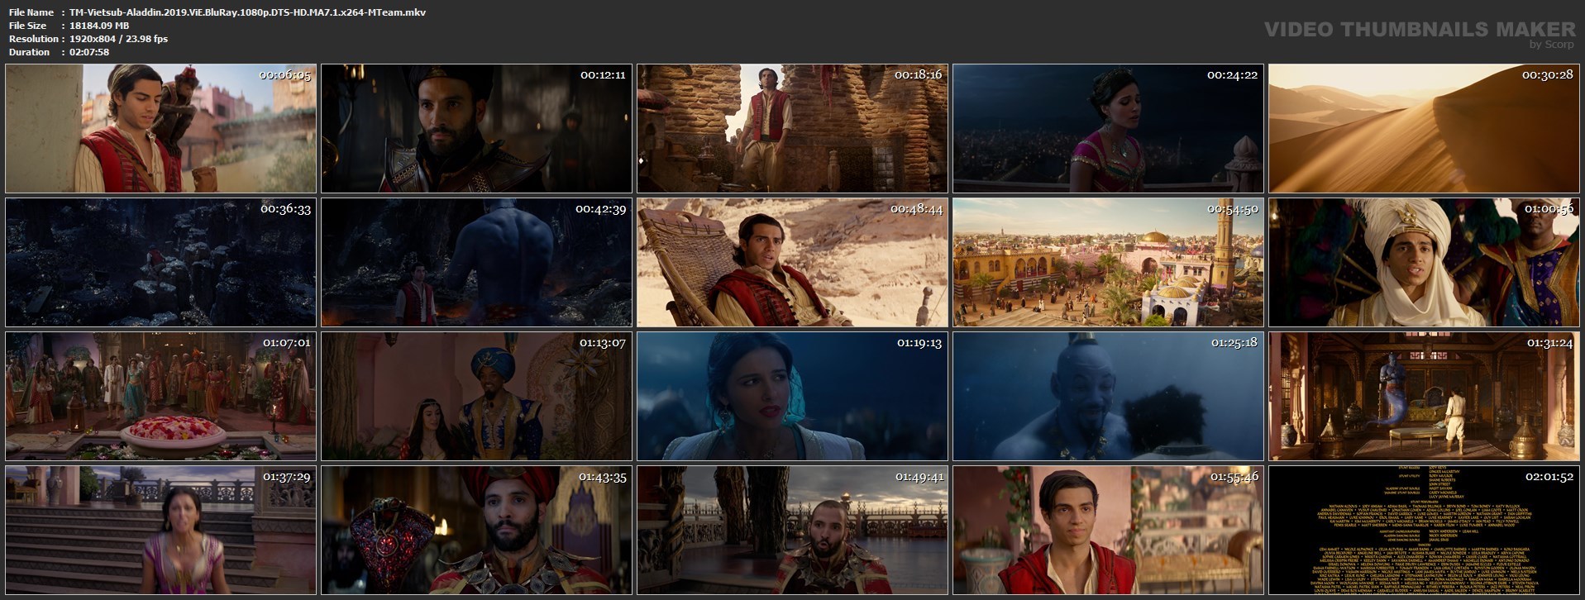Screen dimensions: 1585x600
Task: Select the thumbnail stamped 00:24:22
Action: click(1108, 129)
